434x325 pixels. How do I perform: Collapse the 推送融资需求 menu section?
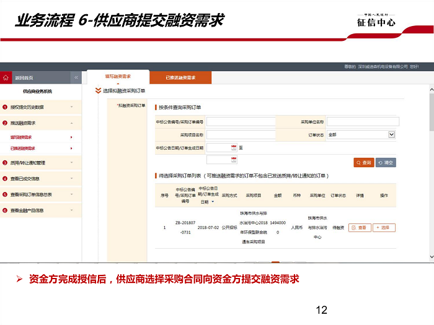coord(71,123)
